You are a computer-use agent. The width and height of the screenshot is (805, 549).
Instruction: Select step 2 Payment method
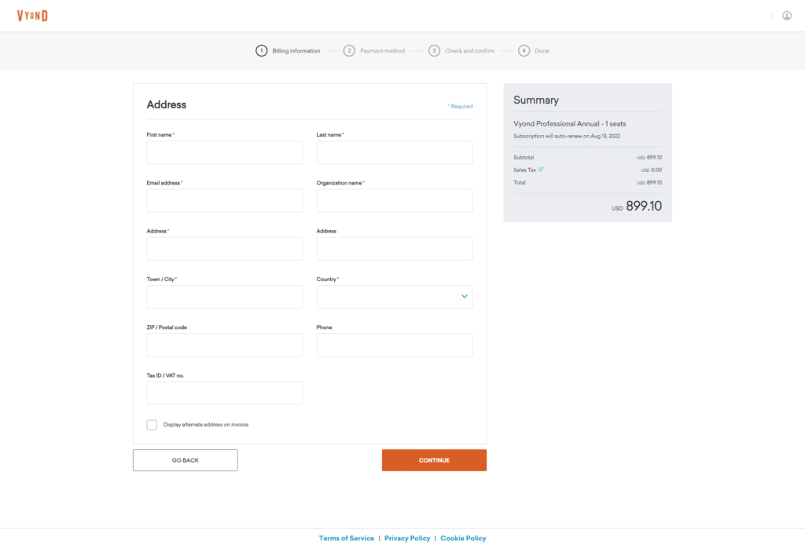[374, 51]
